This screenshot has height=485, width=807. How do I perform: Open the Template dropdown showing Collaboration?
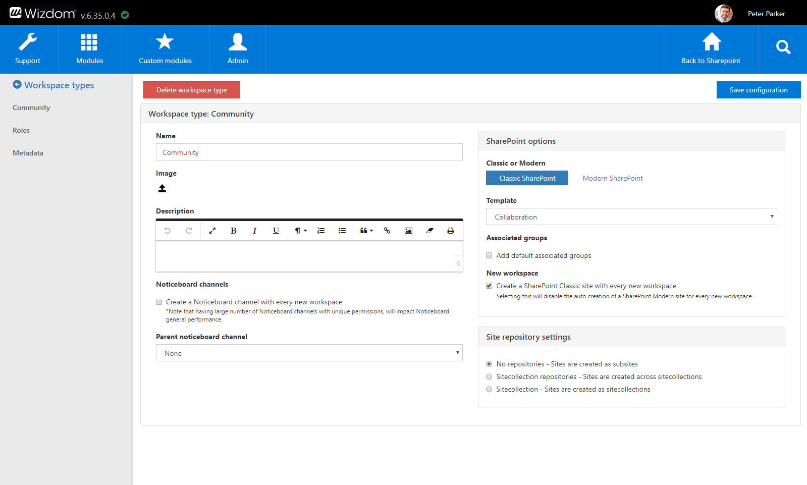[x=631, y=217]
